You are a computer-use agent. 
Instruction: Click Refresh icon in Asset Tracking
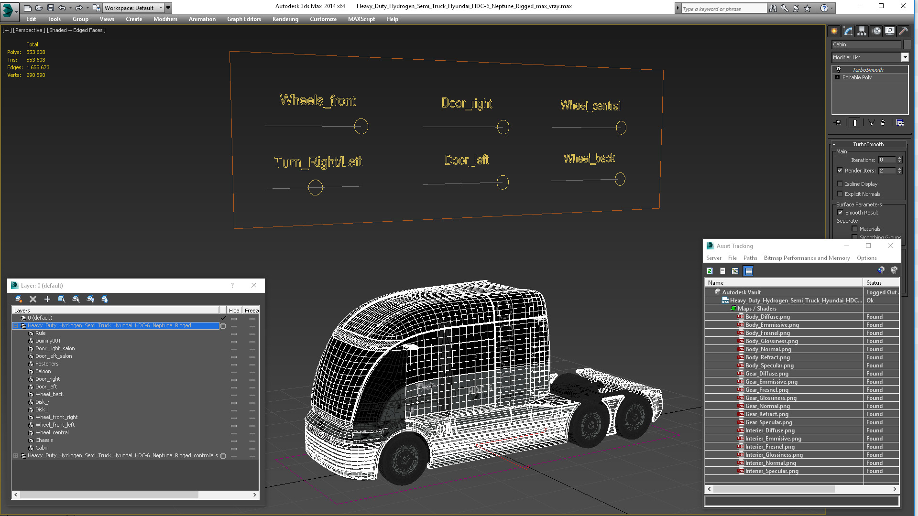[710, 271]
